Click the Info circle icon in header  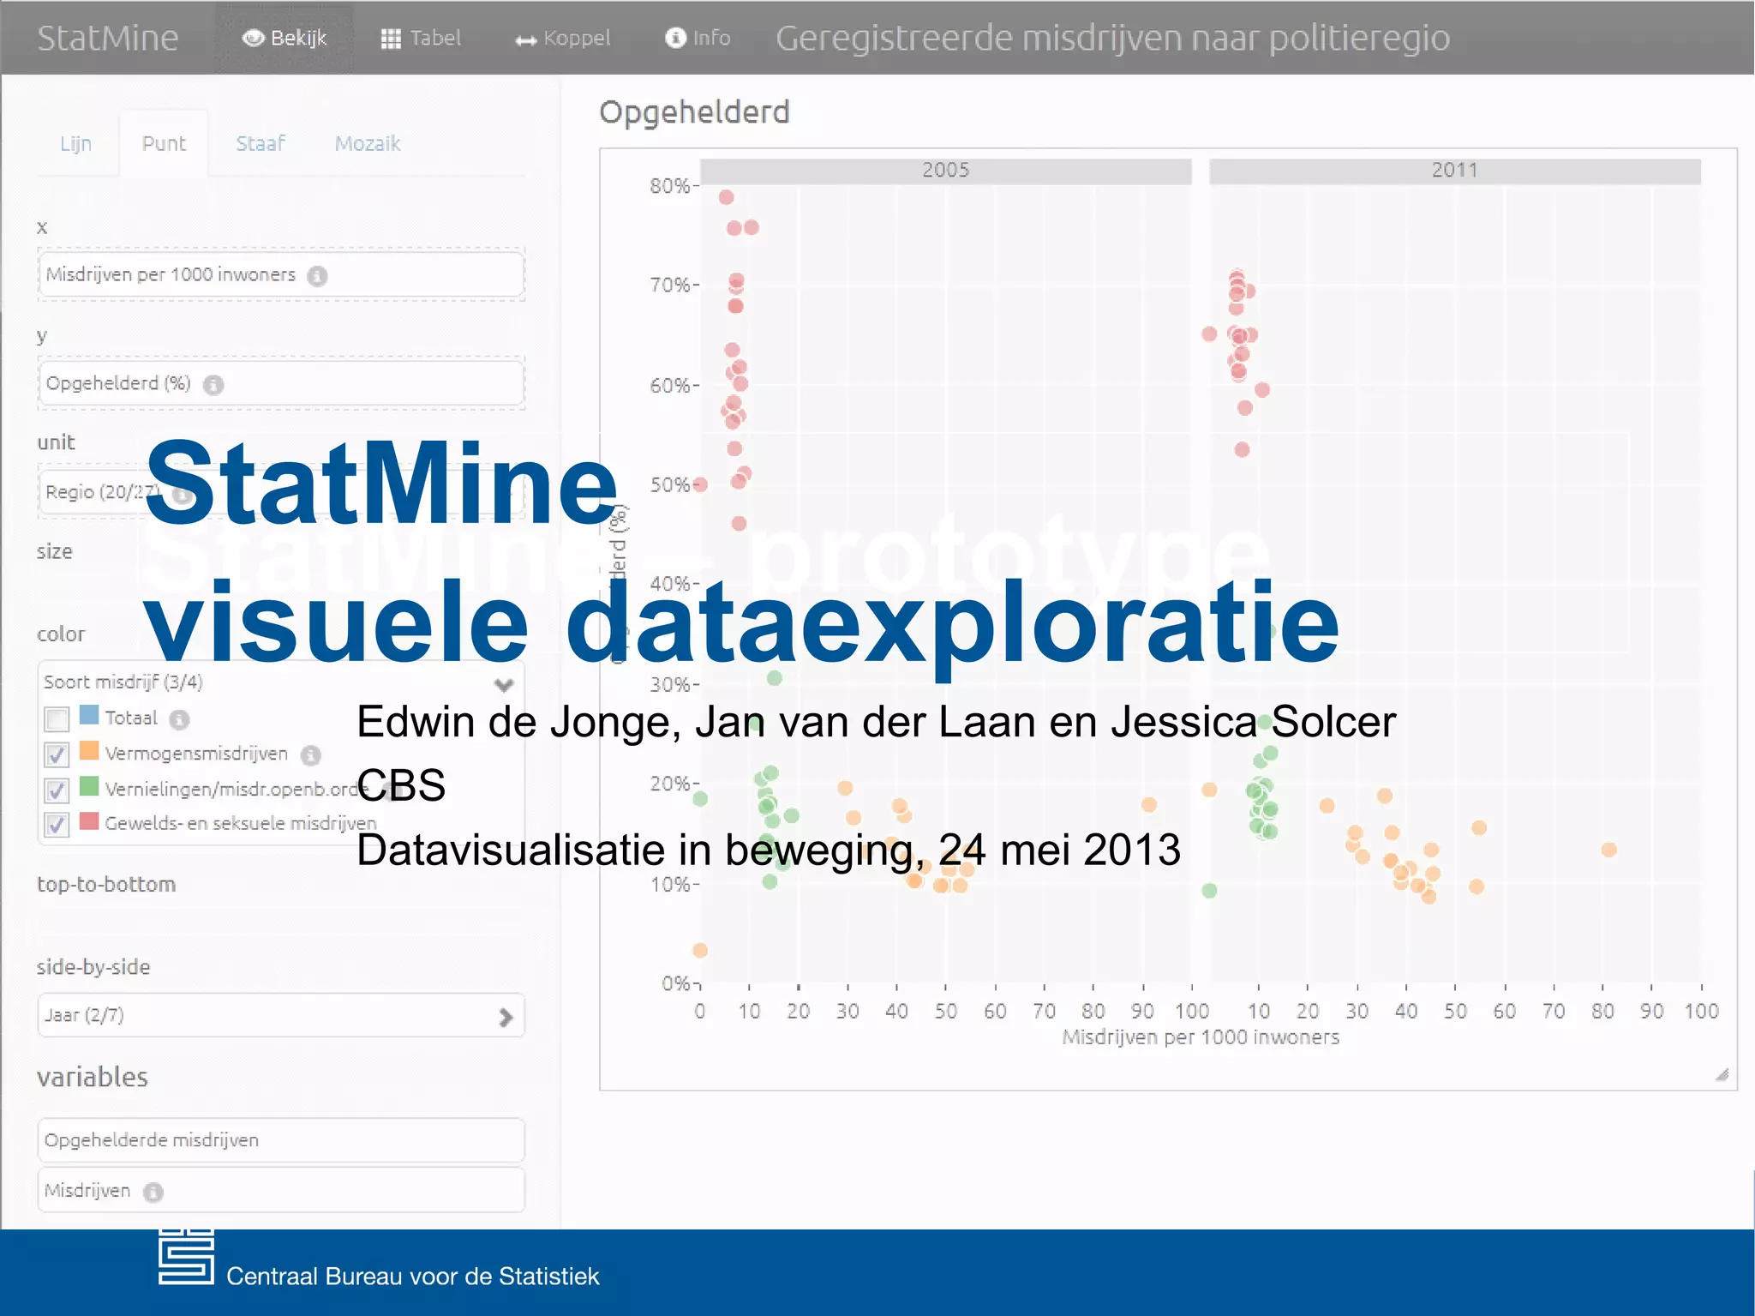pyautogui.click(x=675, y=38)
